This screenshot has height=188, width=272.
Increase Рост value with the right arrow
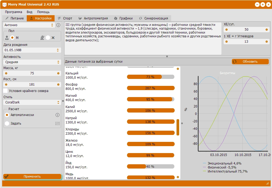point(58,85)
